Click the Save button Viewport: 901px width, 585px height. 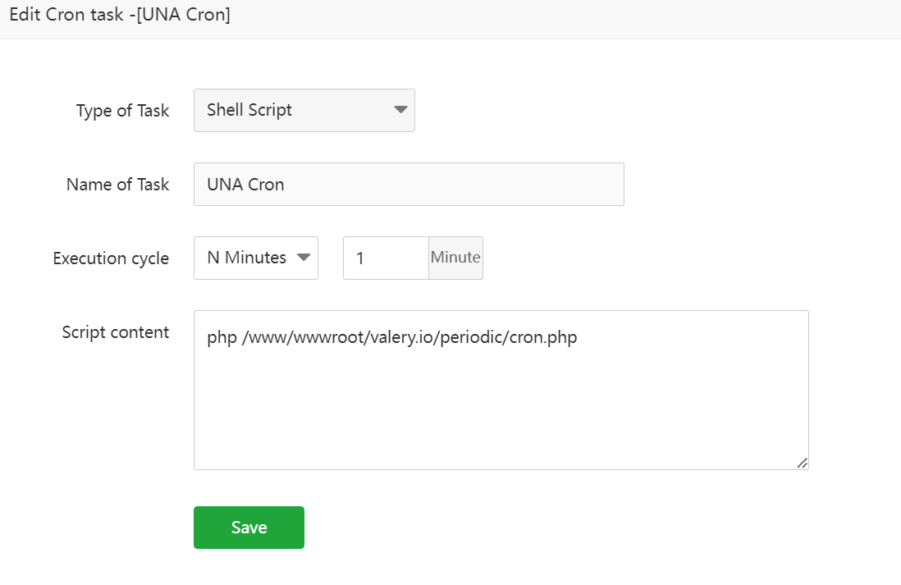pos(249,527)
